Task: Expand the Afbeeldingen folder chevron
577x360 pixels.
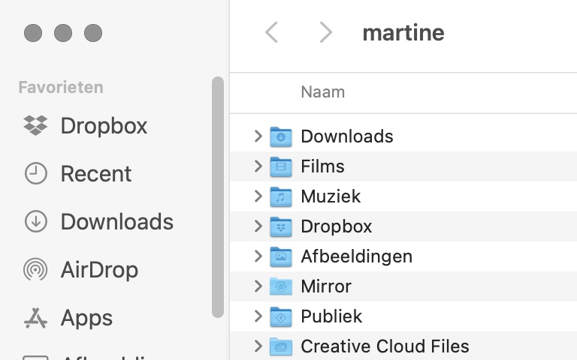Action: 258,256
